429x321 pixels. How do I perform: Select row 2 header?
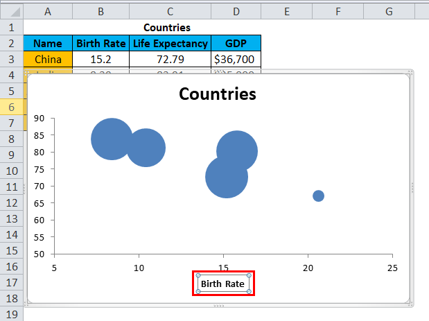click(12, 43)
